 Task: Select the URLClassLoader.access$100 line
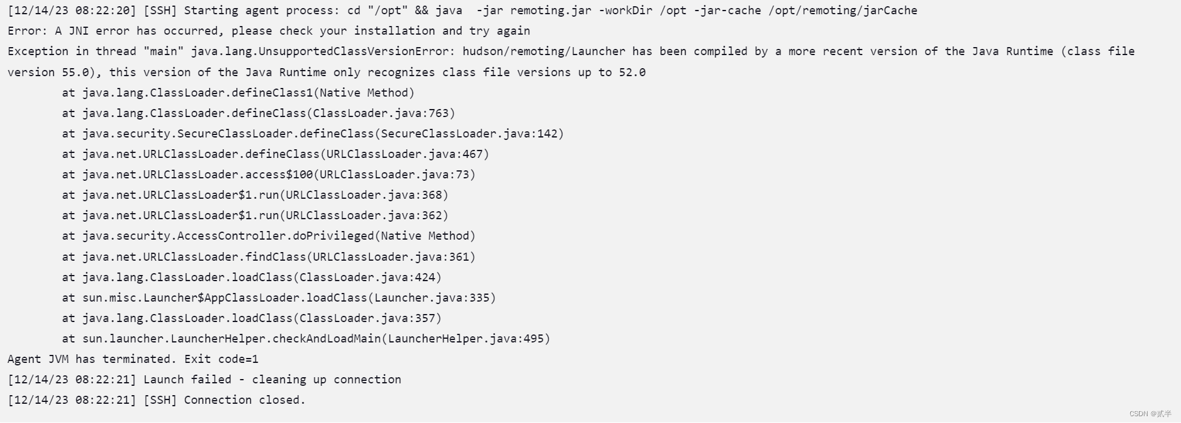tap(269, 175)
